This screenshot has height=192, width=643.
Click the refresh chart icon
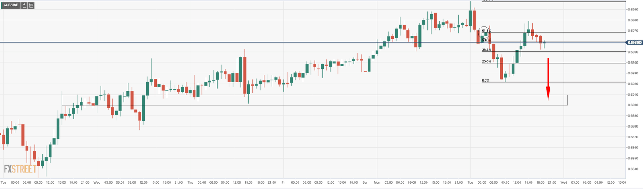pos(24,5)
